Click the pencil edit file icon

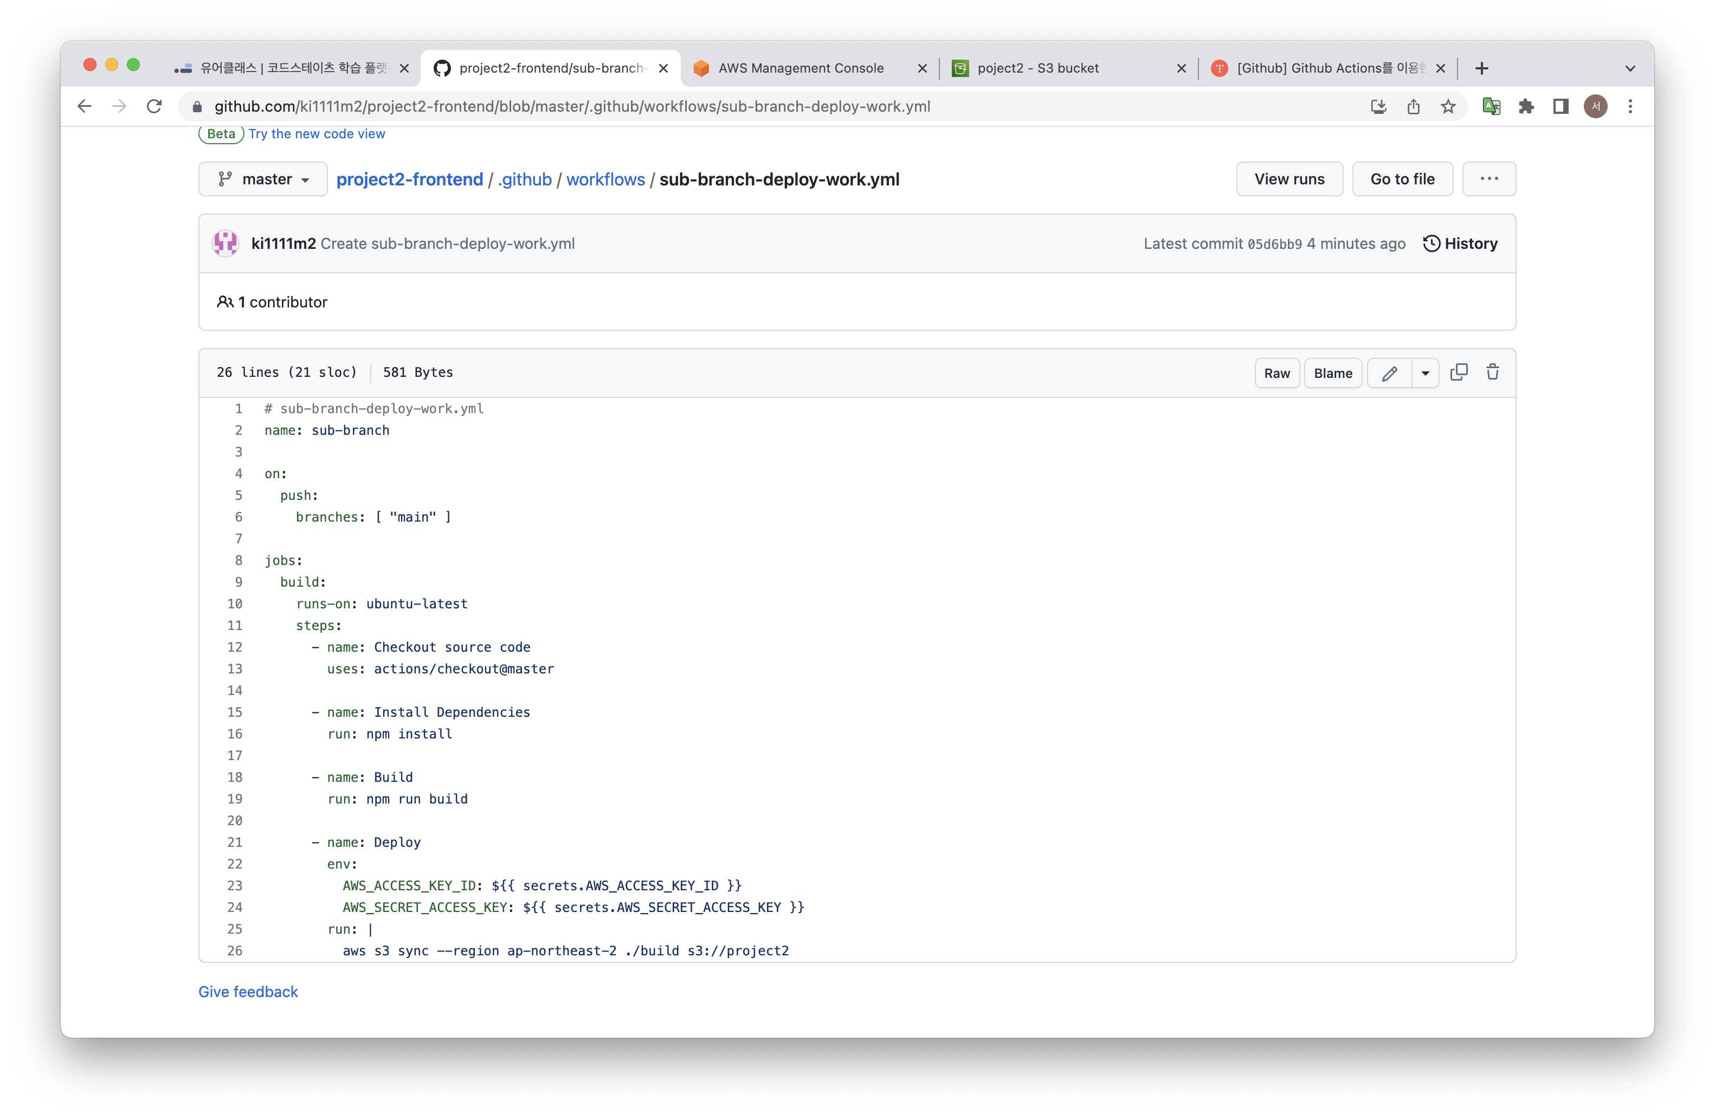1389,374
